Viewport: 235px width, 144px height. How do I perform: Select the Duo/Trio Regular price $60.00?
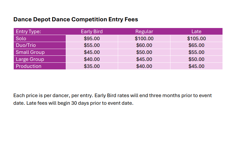pyautogui.click(x=144, y=45)
